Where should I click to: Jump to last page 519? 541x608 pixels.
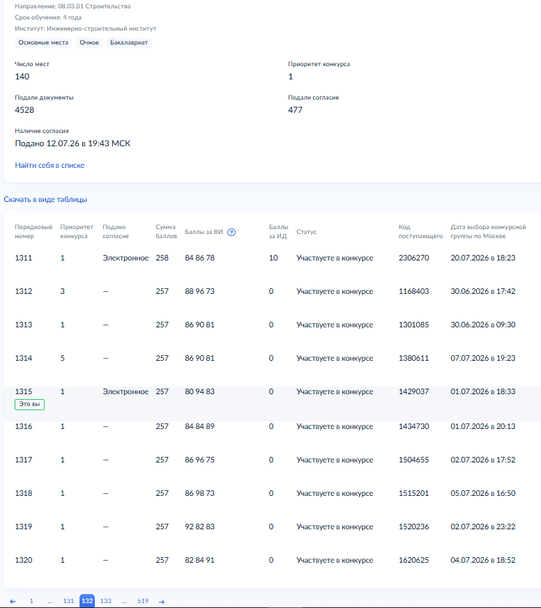[143, 601]
